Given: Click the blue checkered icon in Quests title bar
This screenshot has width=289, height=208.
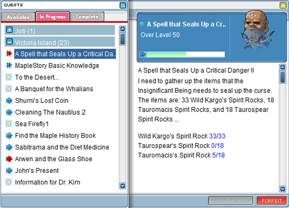Looking at the screenshot, I should point(123,5).
